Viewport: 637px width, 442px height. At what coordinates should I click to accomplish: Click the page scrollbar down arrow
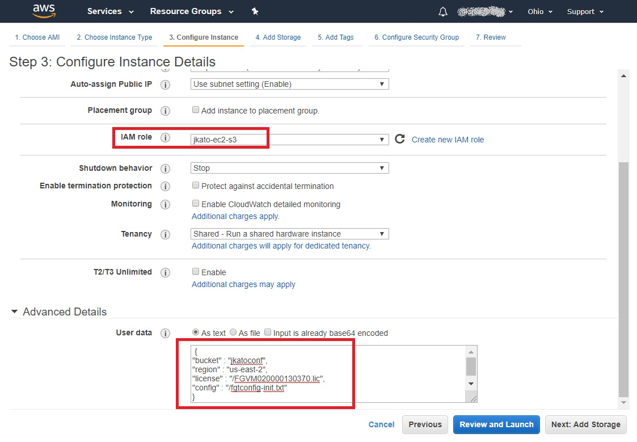click(623, 402)
